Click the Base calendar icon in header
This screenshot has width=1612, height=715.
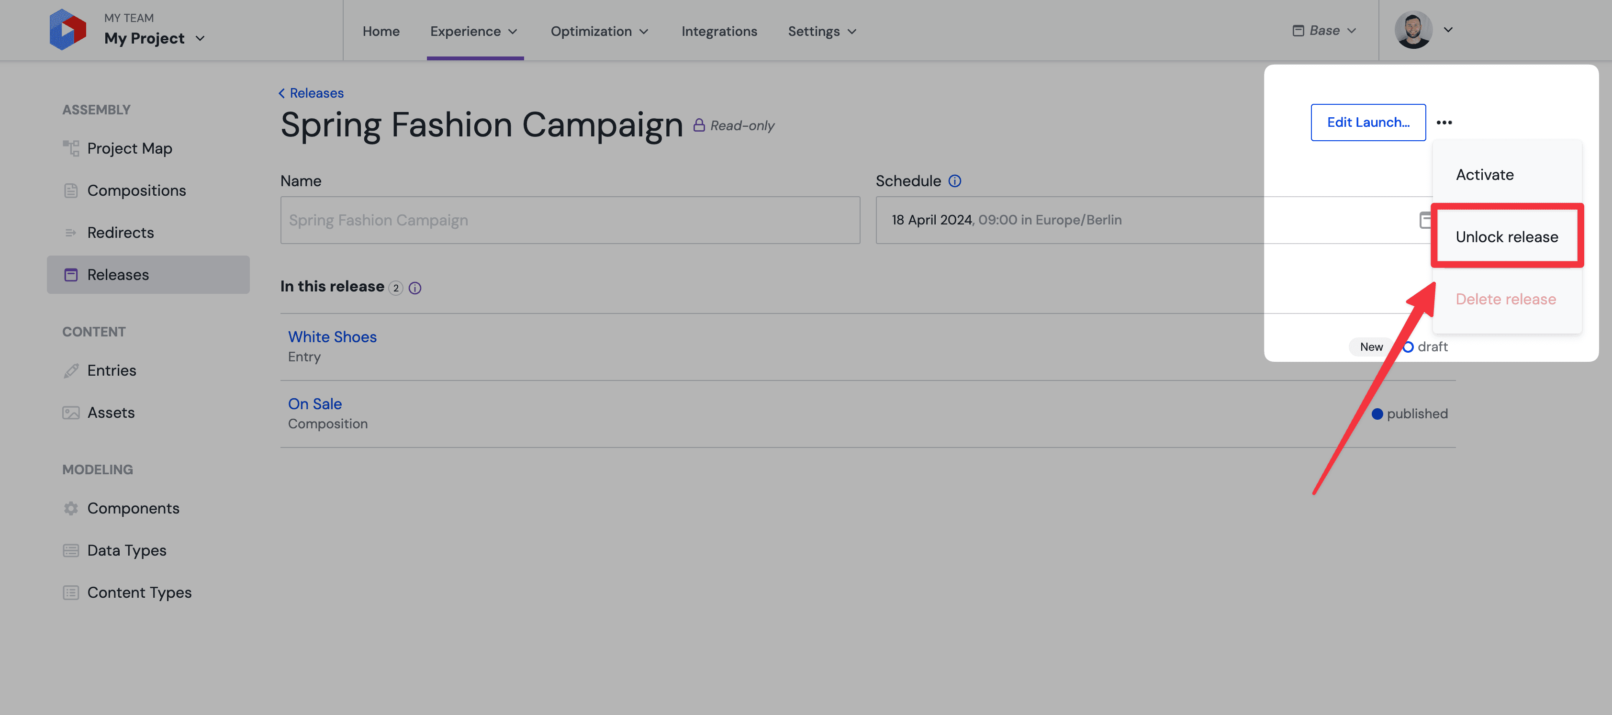tap(1298, 30)
